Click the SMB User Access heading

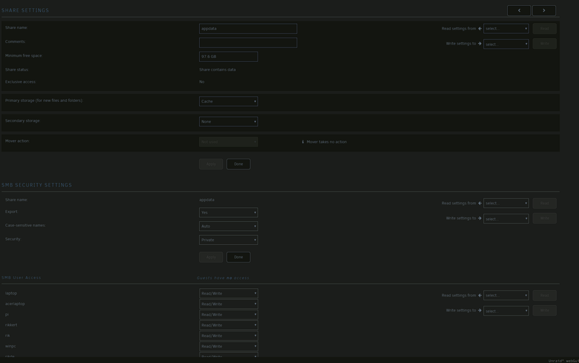(x=21, y=278)
